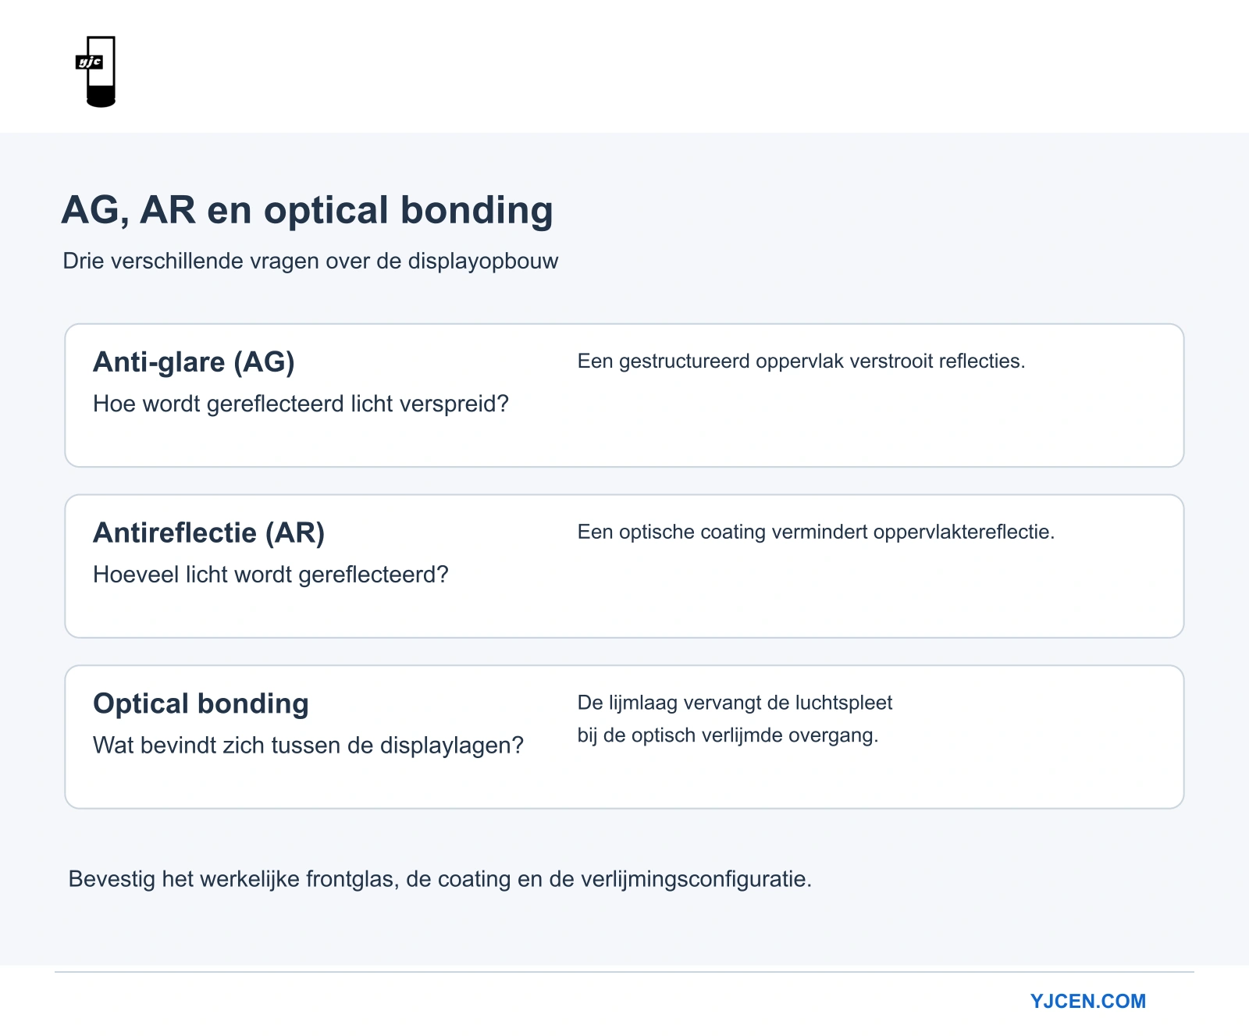Screen dimensions: 1249x1036
Task: Open the YJCEN.COM link
Action: (1087, 1001)
